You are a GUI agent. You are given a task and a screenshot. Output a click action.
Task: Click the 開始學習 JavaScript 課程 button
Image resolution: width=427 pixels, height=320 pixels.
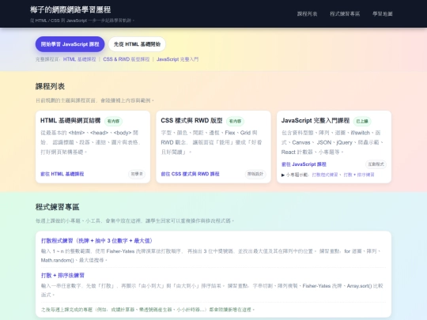(x=70, y=44)
